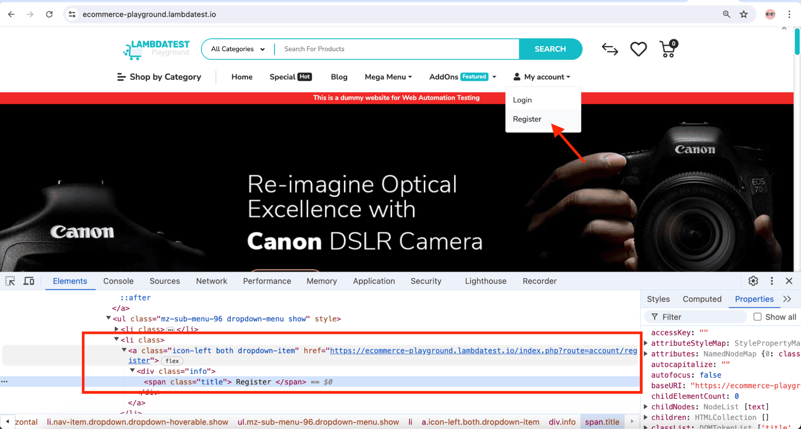The width and height of the screenshot is (801, 429).
Task: Expand the Mega Menu dropdown
Action: [x=388, y=77]
